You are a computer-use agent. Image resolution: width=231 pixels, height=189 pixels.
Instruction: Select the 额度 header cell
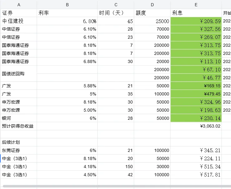[152, 13]
